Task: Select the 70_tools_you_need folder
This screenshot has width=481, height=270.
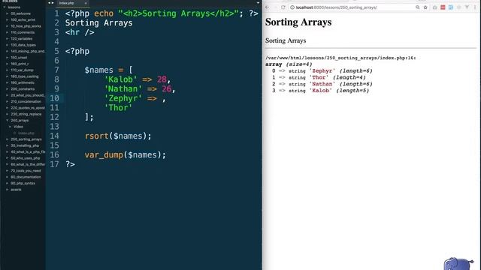Action: coord(26,170)
